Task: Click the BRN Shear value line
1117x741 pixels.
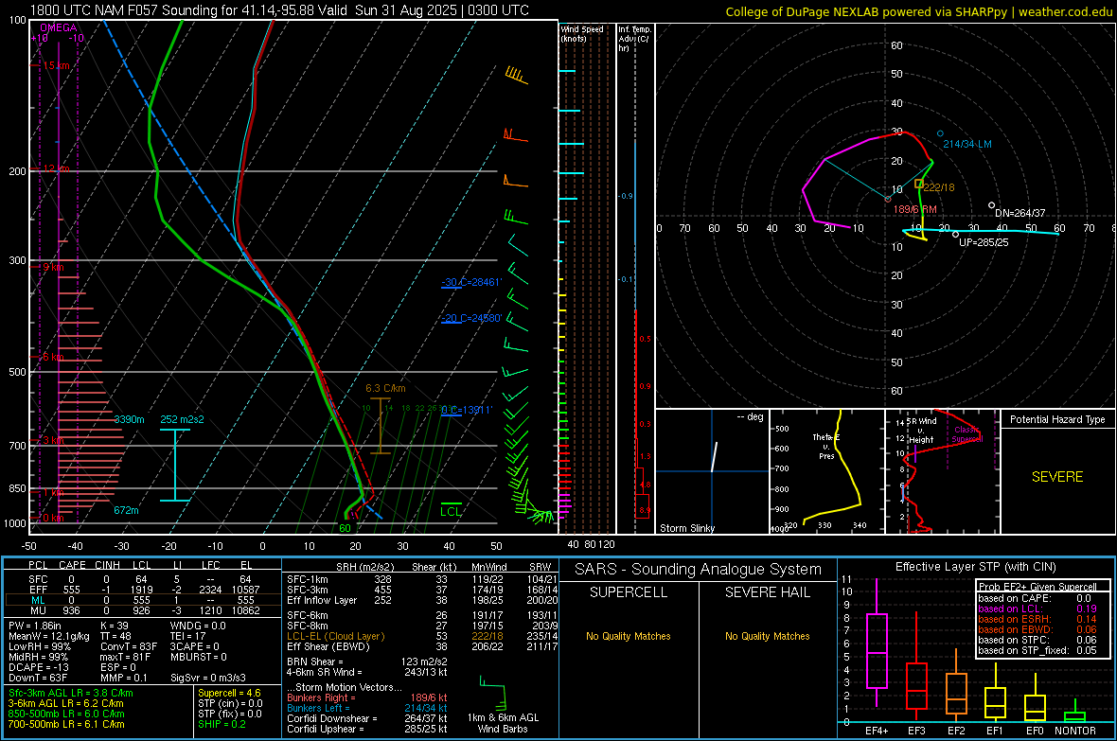Action: point(367,662)
